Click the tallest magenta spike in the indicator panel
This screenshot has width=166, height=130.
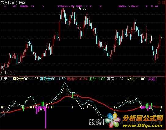pos(46,118)
